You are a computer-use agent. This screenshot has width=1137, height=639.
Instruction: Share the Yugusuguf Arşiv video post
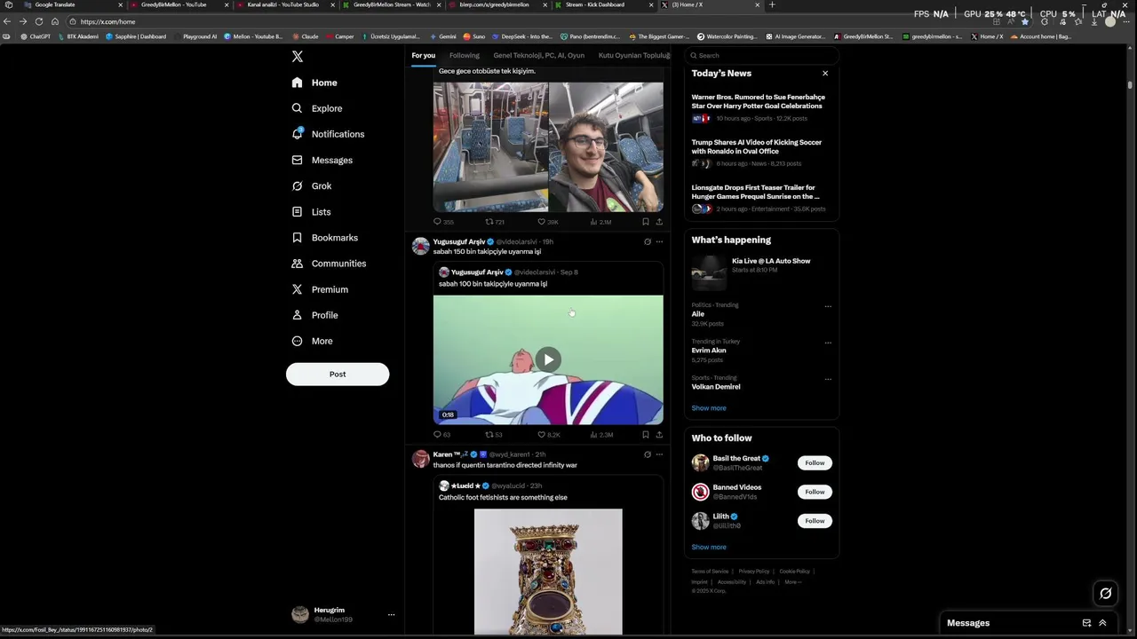[x=659, y=435]
